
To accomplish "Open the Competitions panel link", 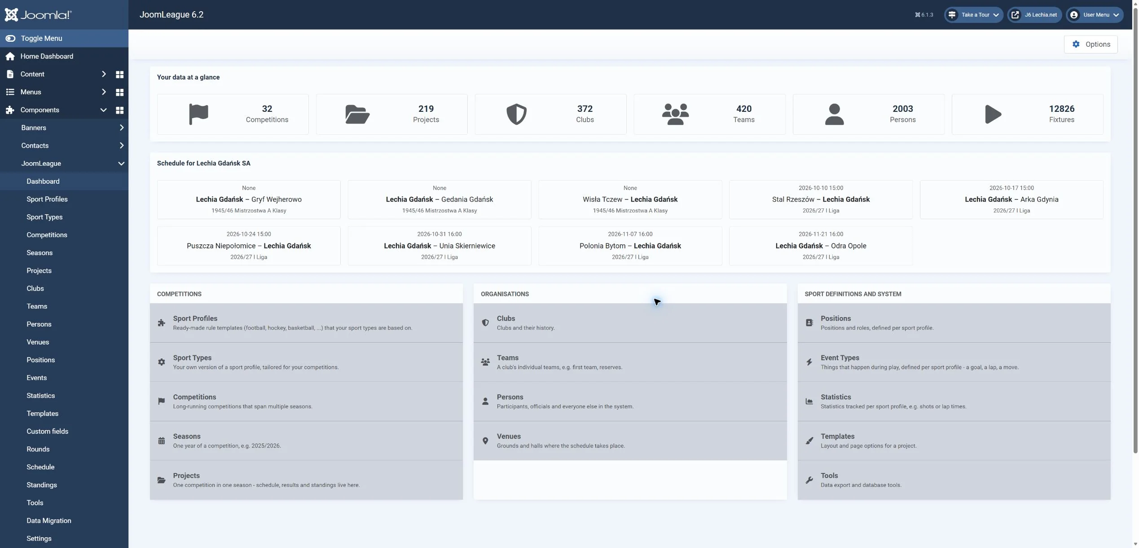I will click(306, 401).
